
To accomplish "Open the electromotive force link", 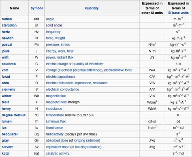I will pos(118,70).
